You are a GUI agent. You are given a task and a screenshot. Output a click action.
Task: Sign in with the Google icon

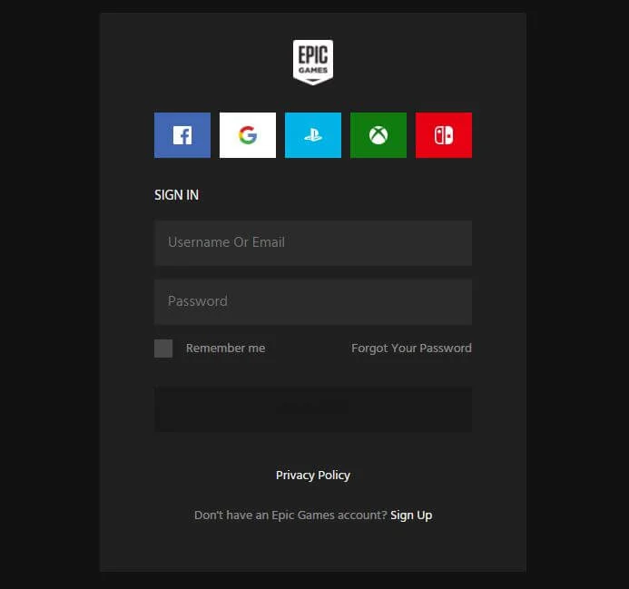[x=248, y=135]
